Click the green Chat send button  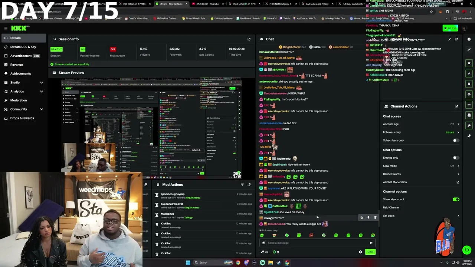(370, 252)
